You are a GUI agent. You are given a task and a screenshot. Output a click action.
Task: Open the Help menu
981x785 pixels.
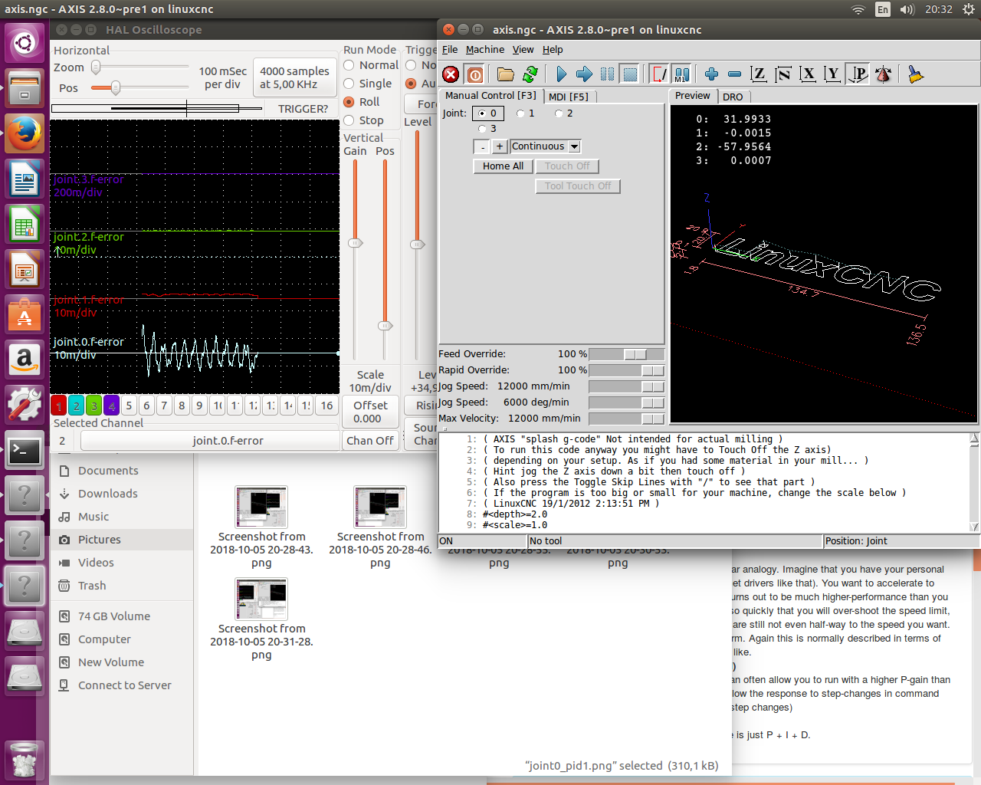(x=553, y=50)
